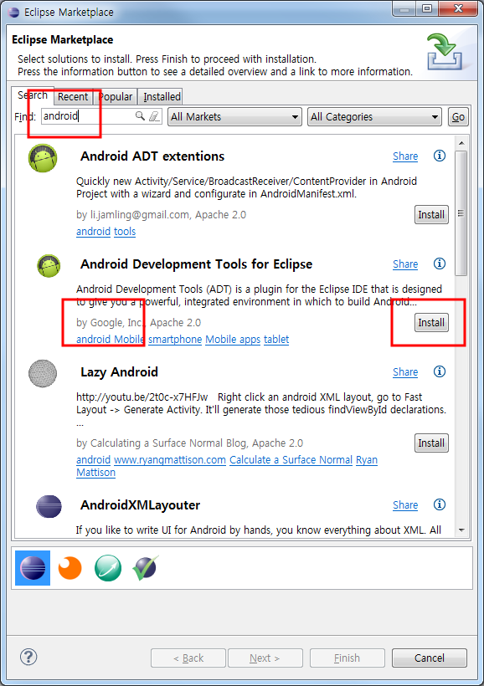
Task: Install Android Development Tools for Eclipse
Action: click(x=431, y=323)
